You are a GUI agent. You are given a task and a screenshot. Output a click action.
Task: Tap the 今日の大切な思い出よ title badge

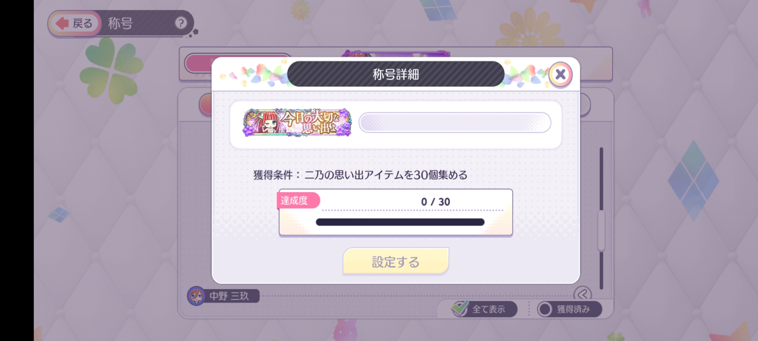297,123
